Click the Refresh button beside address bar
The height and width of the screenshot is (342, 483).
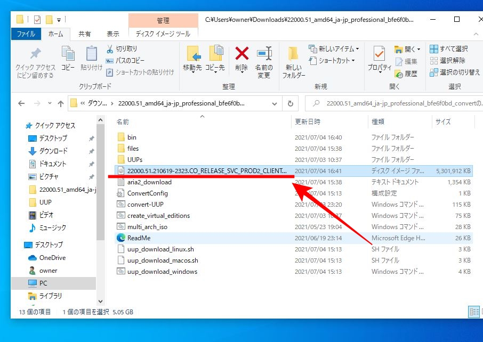coord(291,104)
